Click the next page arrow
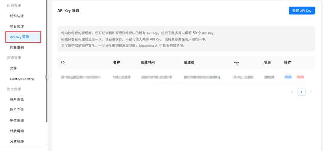The width and height of the screenshot is (323, 151). (x=311, y=92)
